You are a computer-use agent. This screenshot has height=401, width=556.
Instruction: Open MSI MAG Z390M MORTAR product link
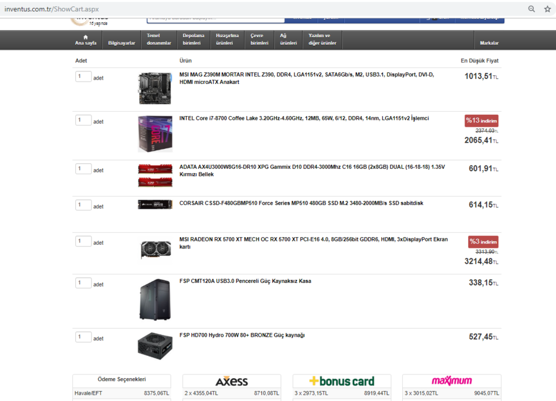306,78
